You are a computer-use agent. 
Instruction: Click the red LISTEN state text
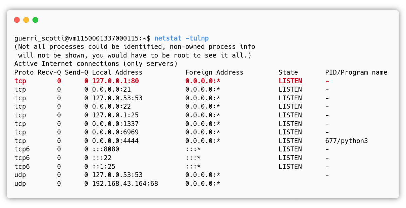(290, 81)
